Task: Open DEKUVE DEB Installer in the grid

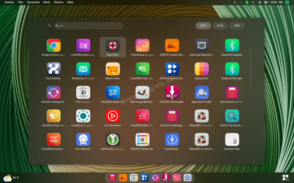Action: pyautogui.click(x=172, y=93)
